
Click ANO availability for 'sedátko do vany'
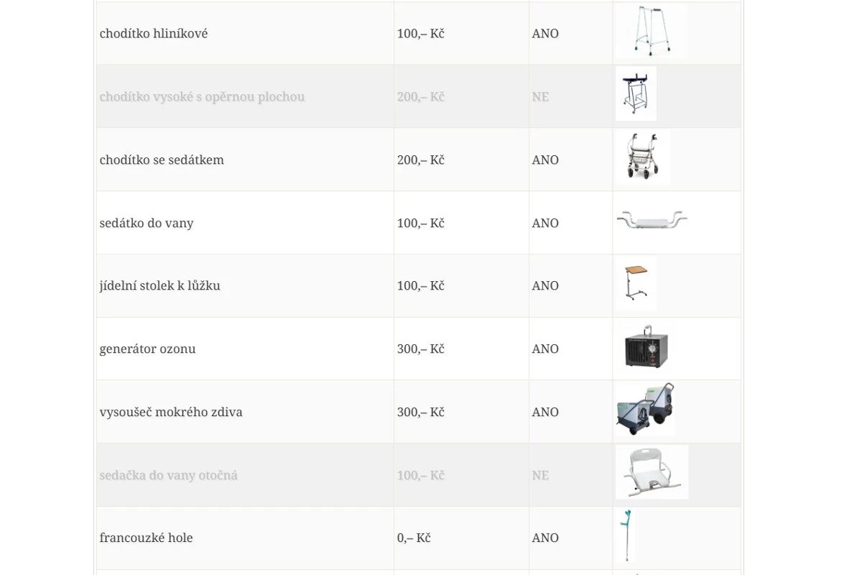pos(545,224)
